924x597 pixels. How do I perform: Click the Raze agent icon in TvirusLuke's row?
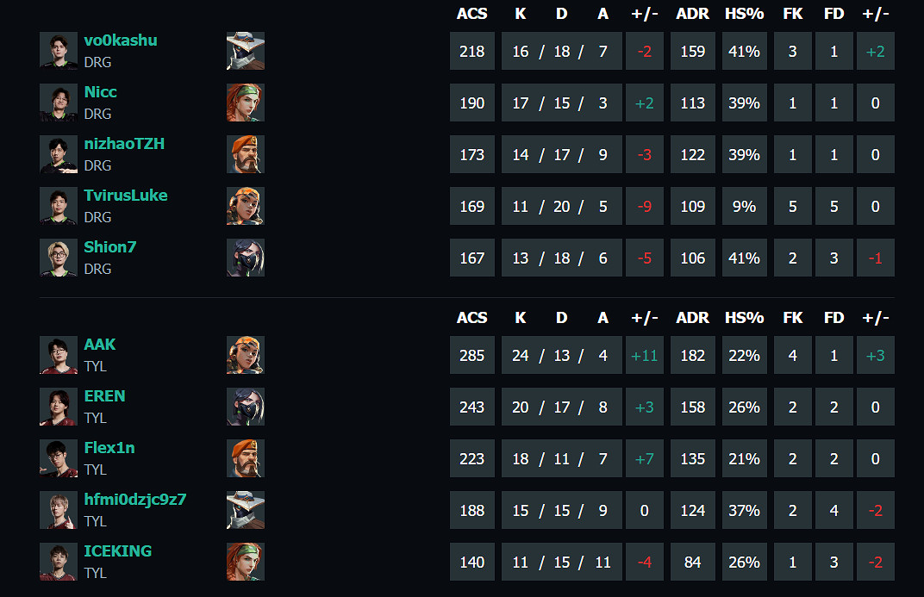[x=246, y=206]
